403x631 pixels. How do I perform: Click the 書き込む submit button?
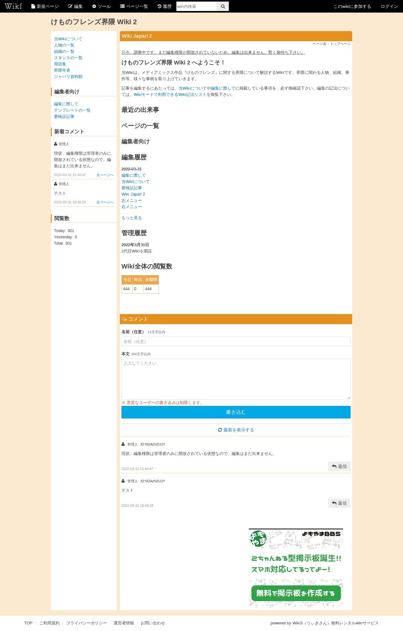pos(236,412)
